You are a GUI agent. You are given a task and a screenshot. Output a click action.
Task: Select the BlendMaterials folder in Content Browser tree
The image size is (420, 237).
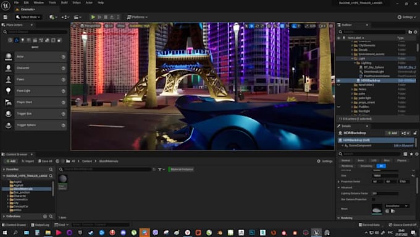tap(23, 189)
